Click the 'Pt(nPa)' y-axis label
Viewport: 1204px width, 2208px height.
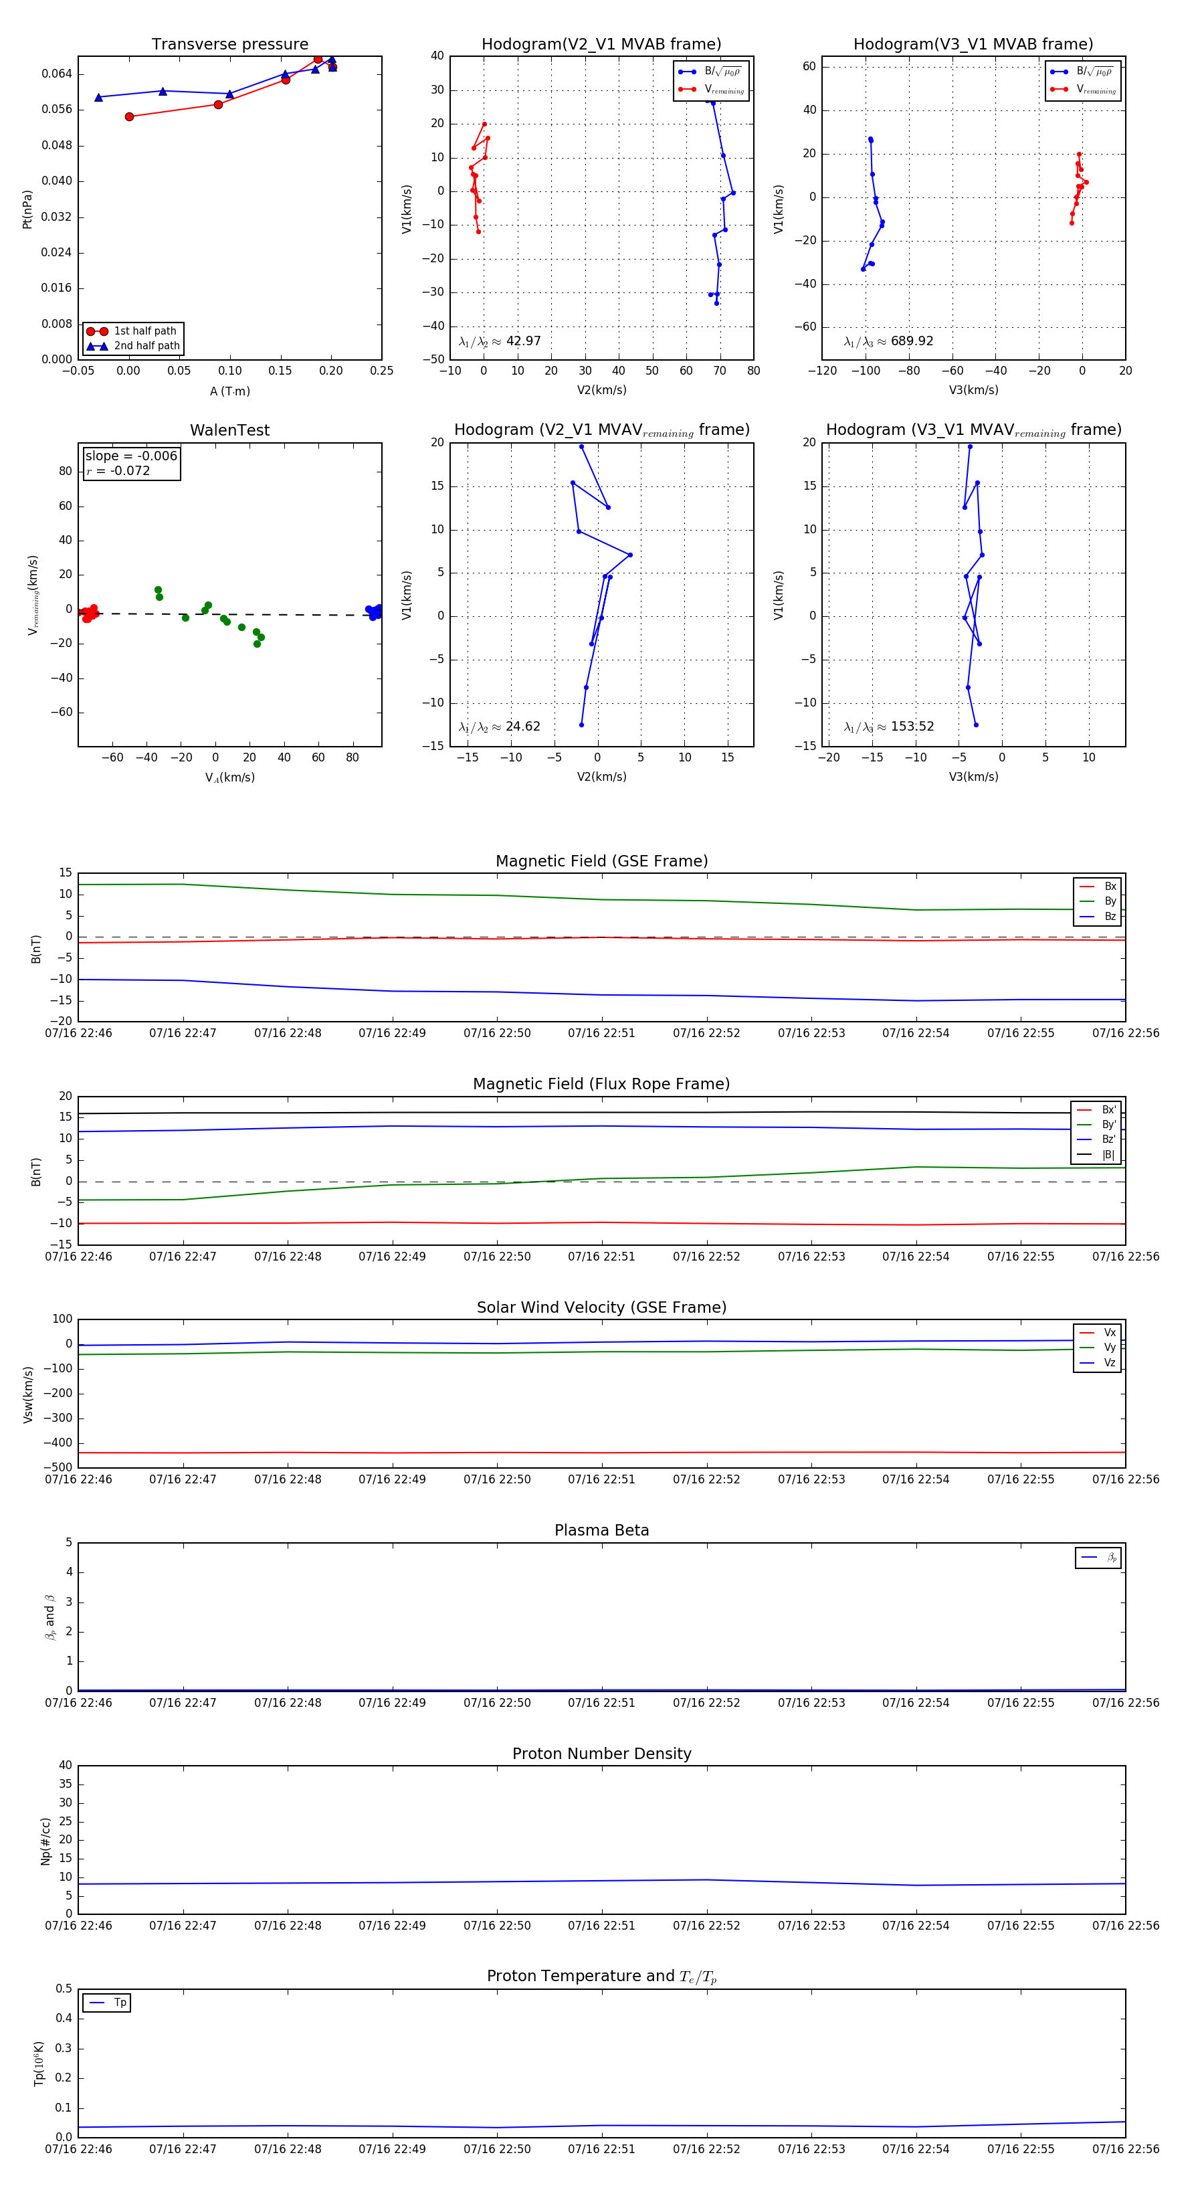[x=27, y=209]
